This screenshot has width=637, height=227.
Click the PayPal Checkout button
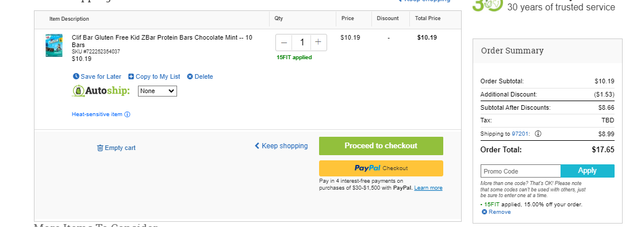381,168
